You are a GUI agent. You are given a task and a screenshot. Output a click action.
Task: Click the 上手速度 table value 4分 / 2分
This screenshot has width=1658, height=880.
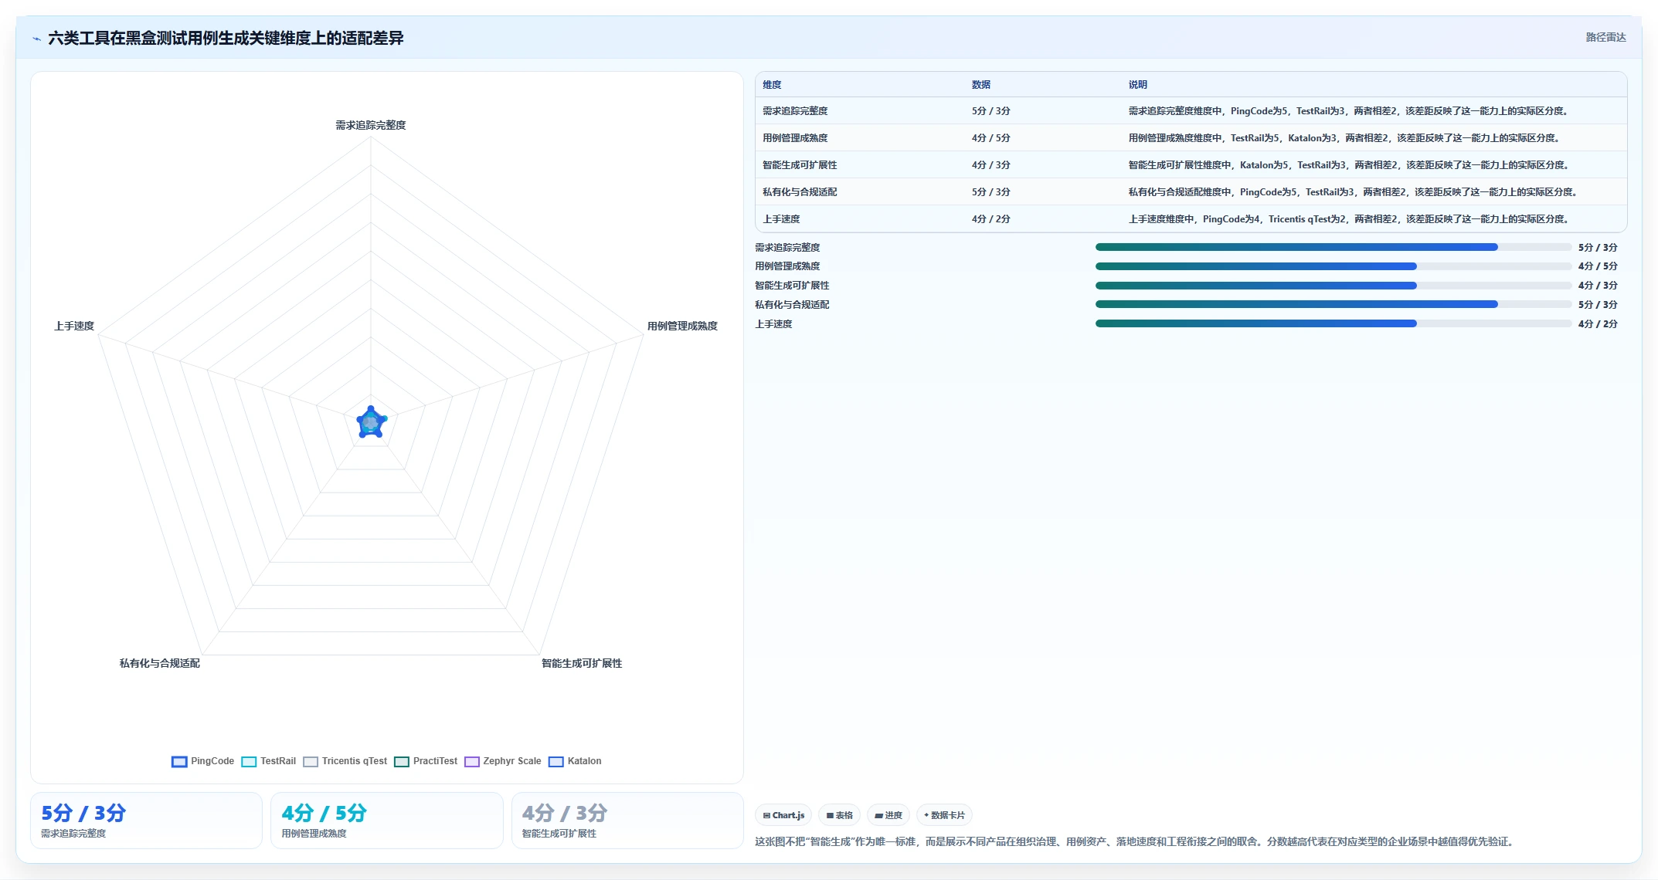coord(990,219)
